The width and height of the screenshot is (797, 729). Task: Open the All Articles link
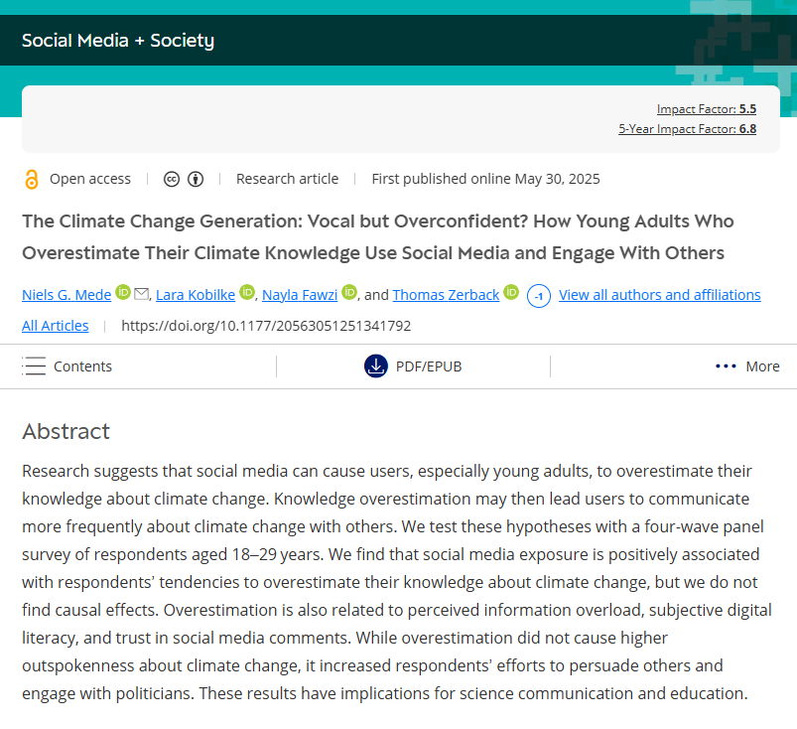[x=55, y=326]
